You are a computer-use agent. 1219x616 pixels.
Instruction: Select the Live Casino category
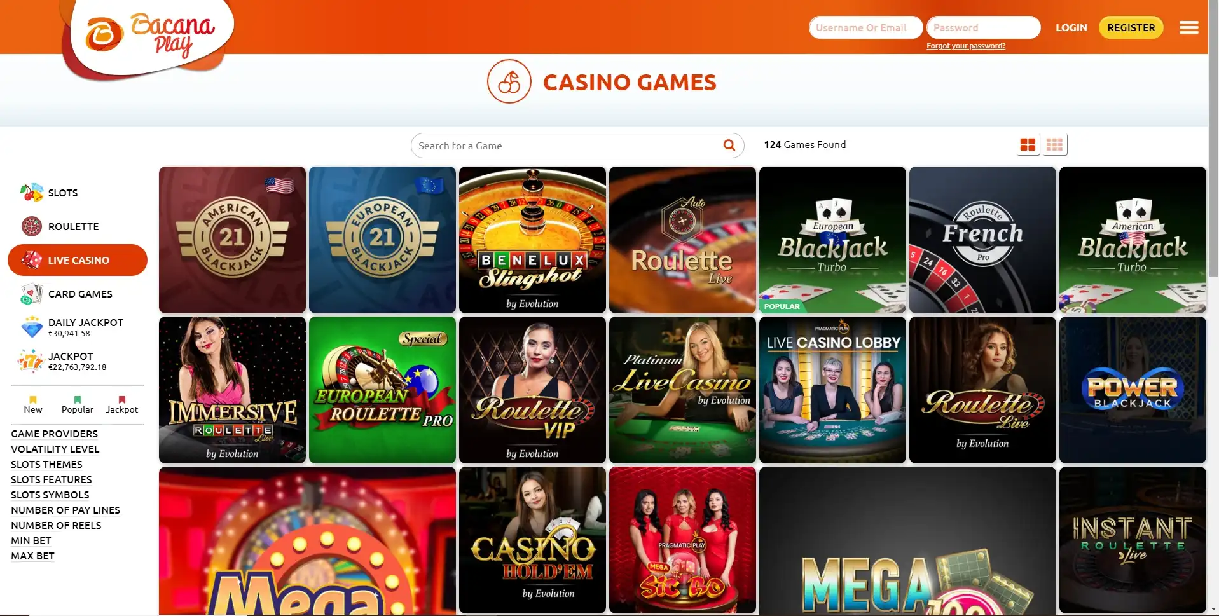coord(78,260)
